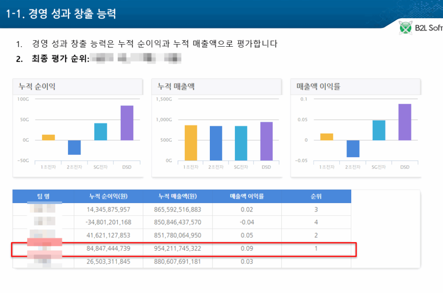Click the B2L Soft logo icon
Image resolution: width=443 pixels, height=293 pixels.
[406, 29]
